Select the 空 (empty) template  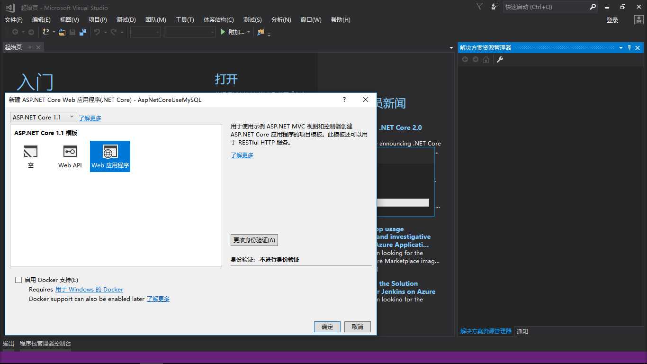31,156
